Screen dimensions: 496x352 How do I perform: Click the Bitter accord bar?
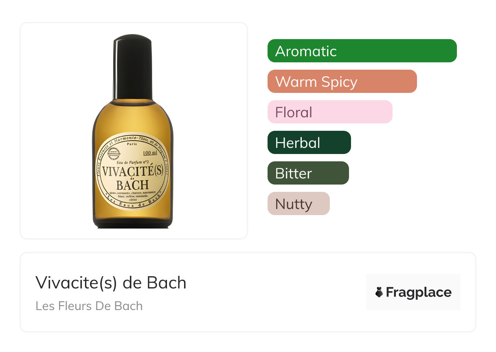pyautogui.click(x=308, y=173)
